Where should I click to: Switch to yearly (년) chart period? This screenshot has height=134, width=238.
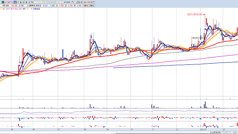pyautogui.click(x=23, y=2)
